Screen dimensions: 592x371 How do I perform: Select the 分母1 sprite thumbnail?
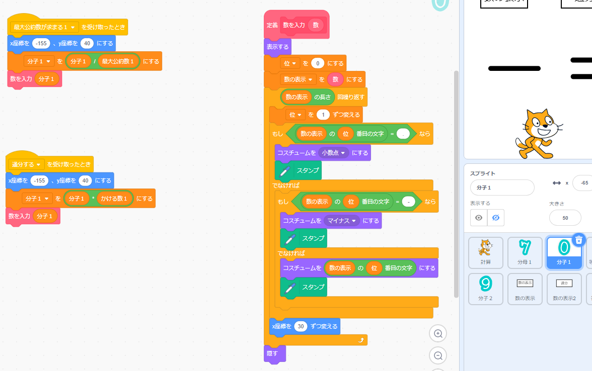[x=525, y=252]
